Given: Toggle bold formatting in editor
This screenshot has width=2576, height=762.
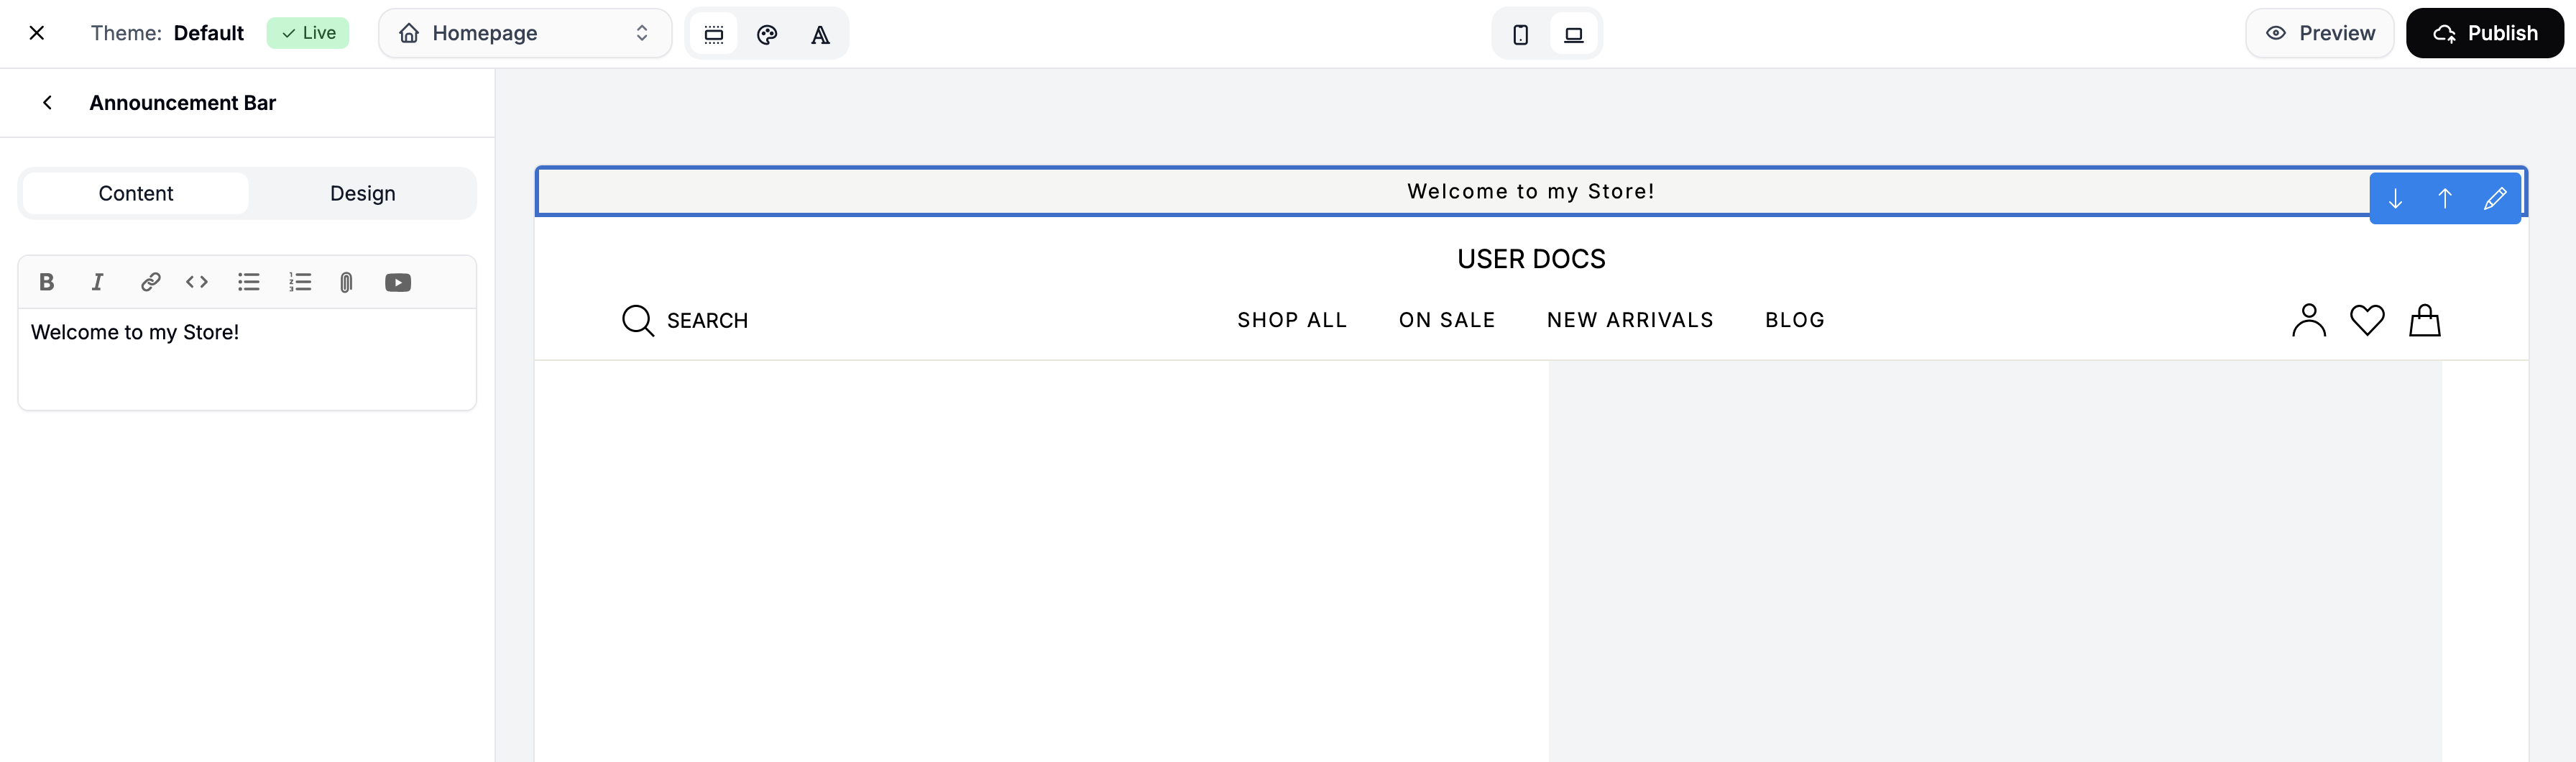Looking at the screenshot, I should coord(46,282).
